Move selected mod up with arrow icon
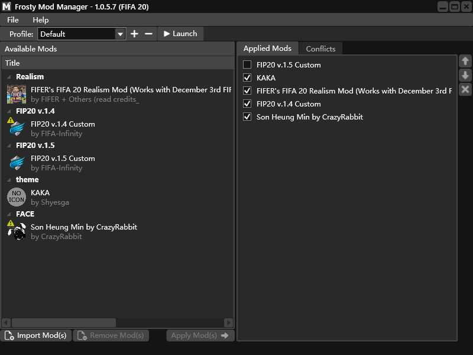This screenshot has height=355, width=473. (465, 61)
